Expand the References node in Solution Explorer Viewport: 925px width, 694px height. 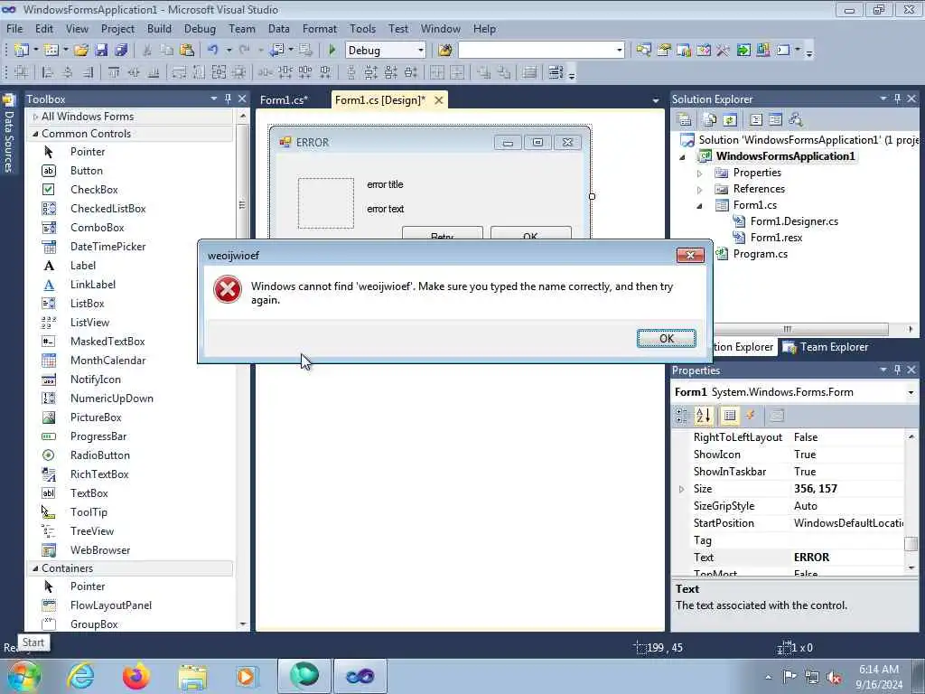[700, 190]
